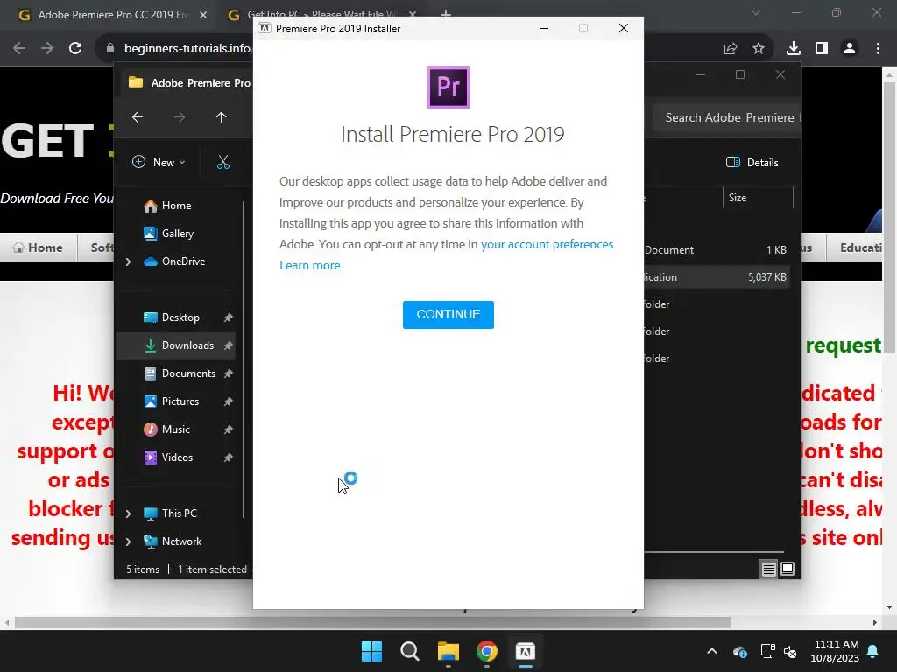Open File Explorer from taskbar
Viewport: 897px width, 672px height.
(x=448, y=651)
